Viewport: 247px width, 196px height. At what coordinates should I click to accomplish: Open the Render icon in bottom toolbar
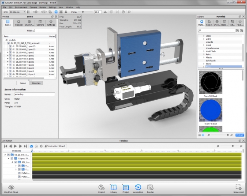pos(150,189)
